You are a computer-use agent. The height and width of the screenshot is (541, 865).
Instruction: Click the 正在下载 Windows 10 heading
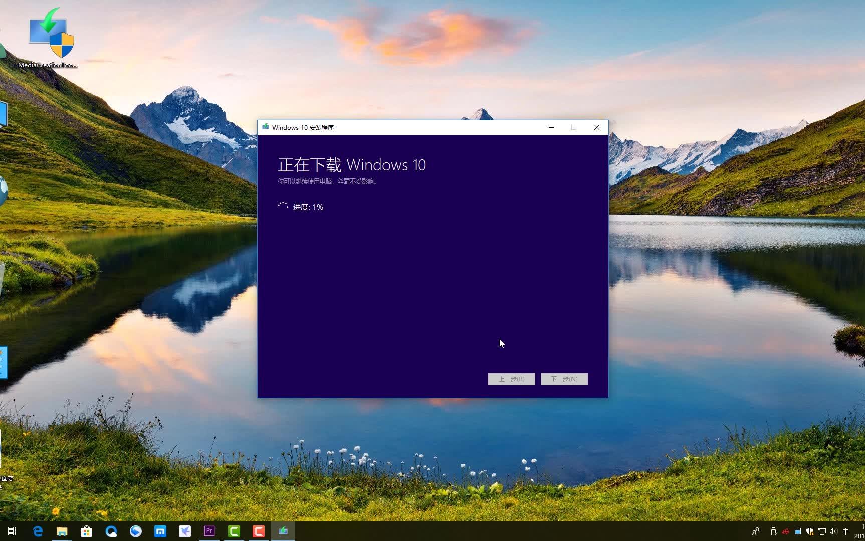(352, 165)
